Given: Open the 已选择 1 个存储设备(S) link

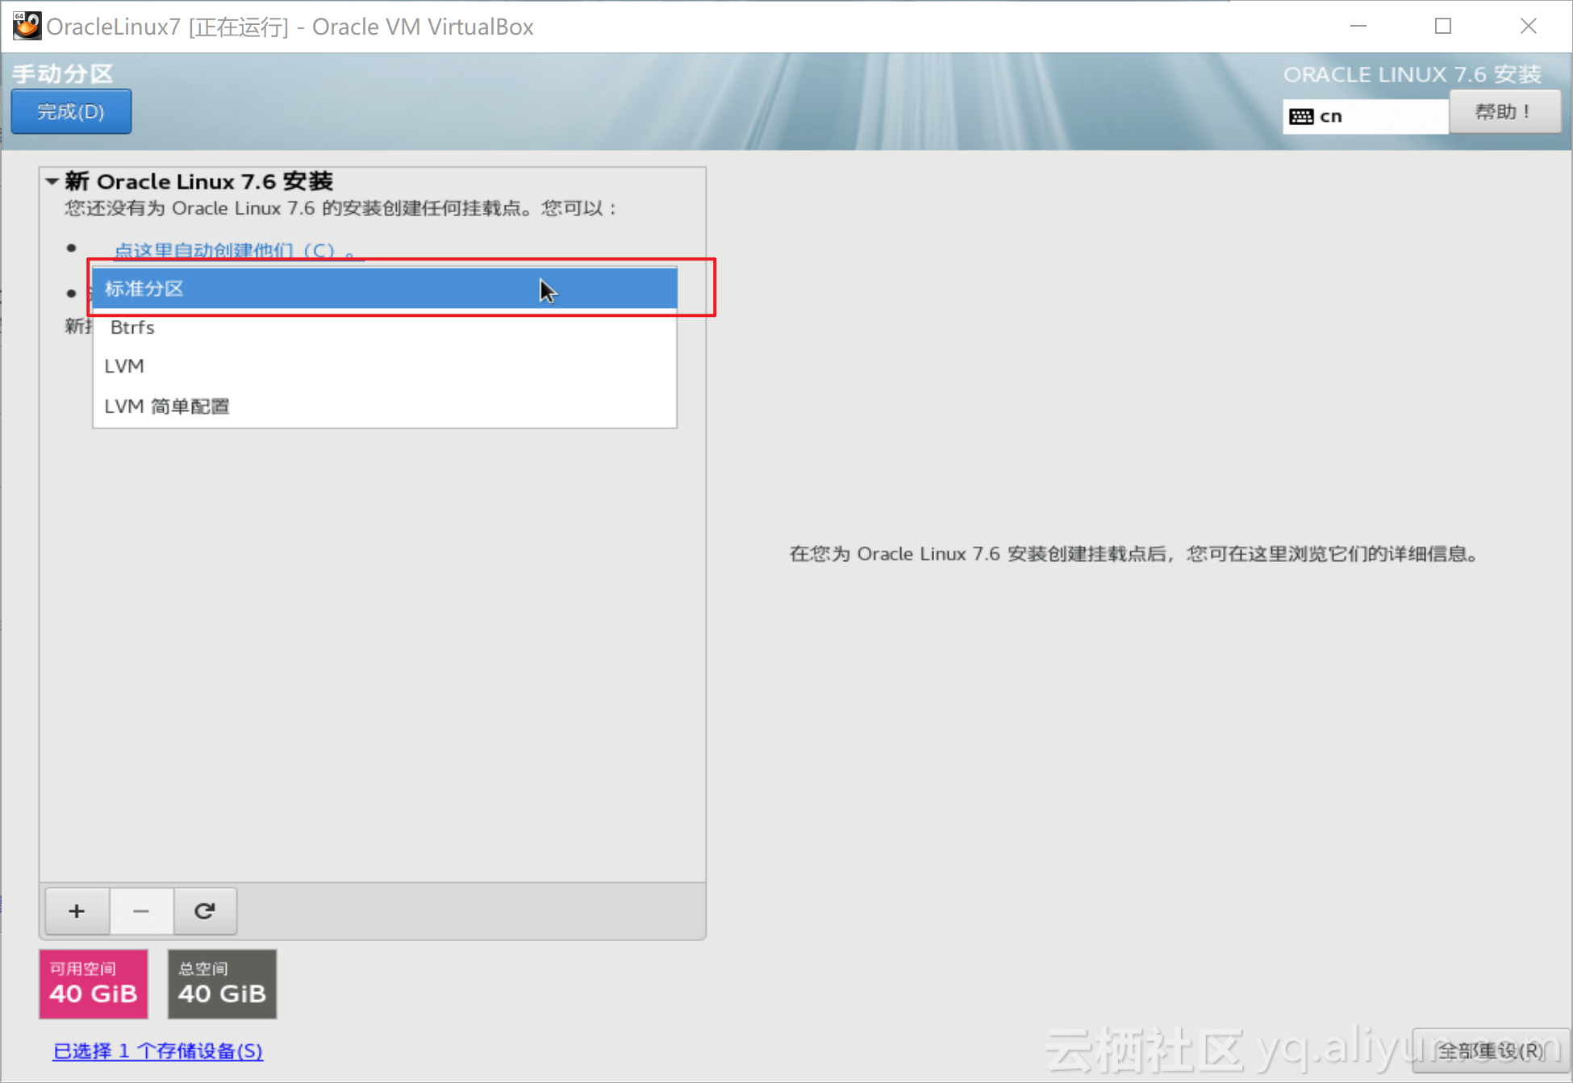Looking at the screenshot, I should (158, 1051).
